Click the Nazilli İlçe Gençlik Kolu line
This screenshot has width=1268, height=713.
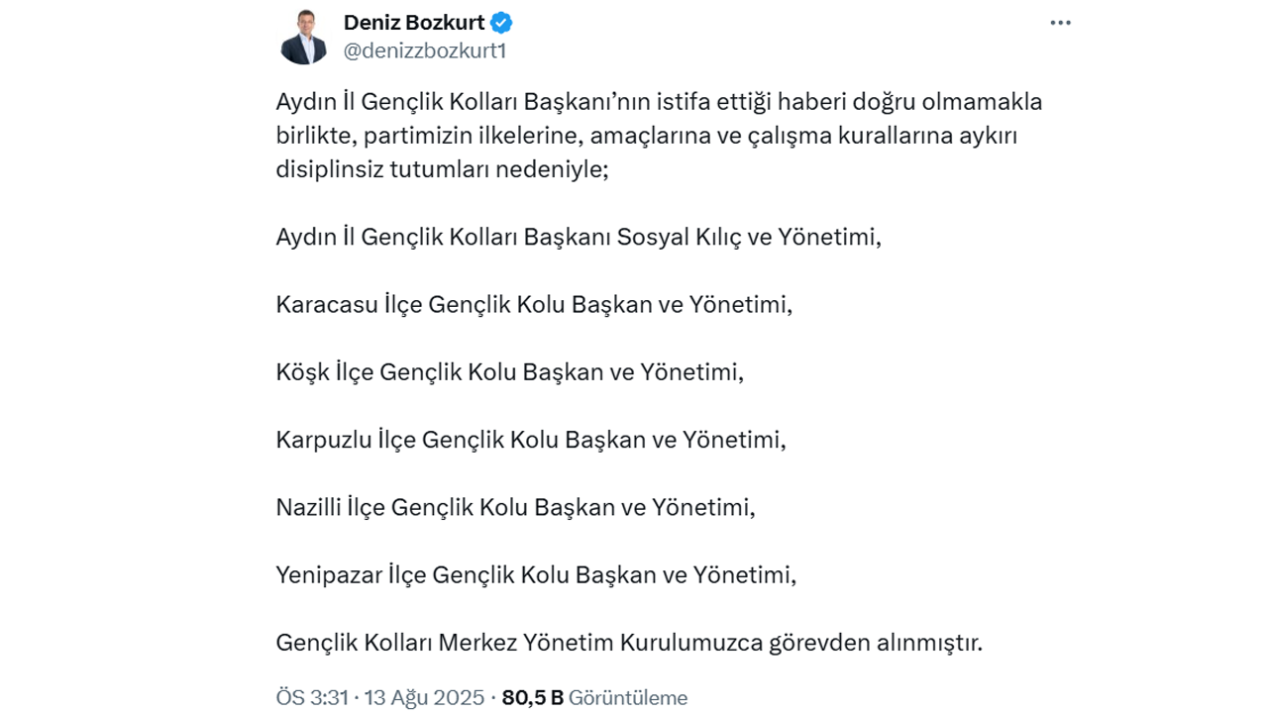tap(515, 507)
